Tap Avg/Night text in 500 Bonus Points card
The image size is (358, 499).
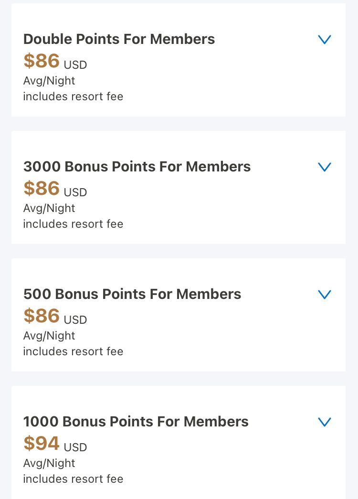click(x=49, y=336)
